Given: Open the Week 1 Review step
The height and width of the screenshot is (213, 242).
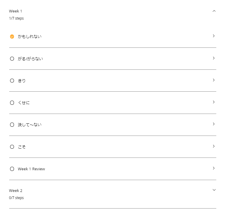Looking at the screenshot, I should [x=31, y=169].
